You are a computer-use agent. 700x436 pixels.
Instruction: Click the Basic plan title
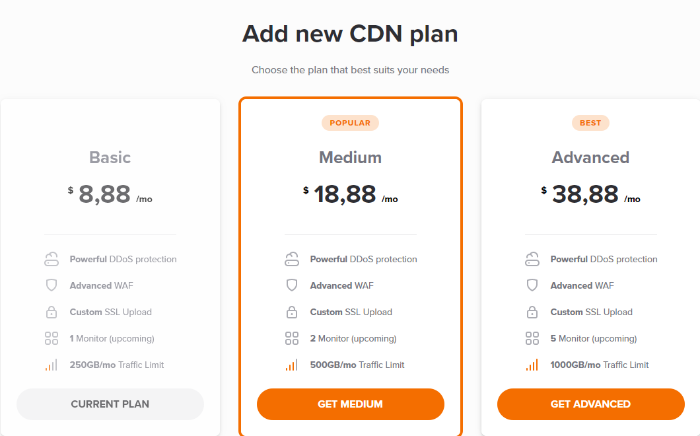click(x=110, y=158)
